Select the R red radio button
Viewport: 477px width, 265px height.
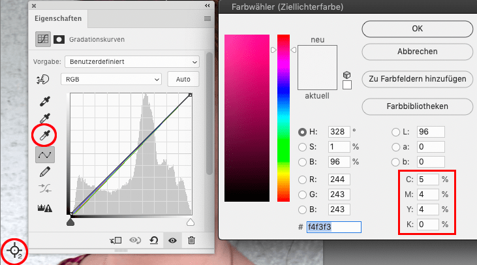(303, 179)
